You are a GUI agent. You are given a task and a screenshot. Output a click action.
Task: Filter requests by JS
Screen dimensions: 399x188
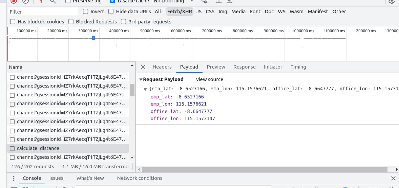pos(199,12)
